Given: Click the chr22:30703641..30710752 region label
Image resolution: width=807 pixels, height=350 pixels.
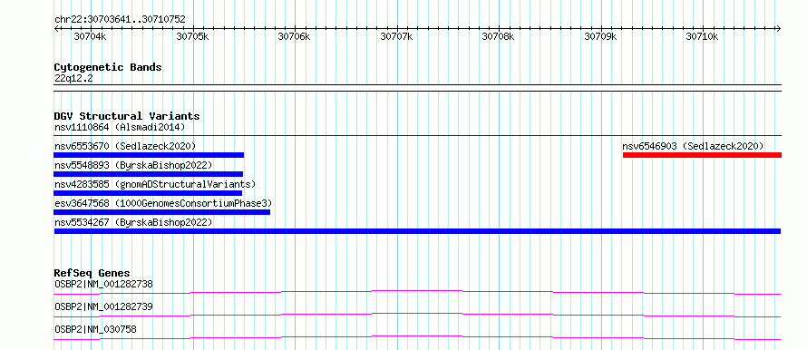Looking at the screenshot, I should click(x=120, y=19).
